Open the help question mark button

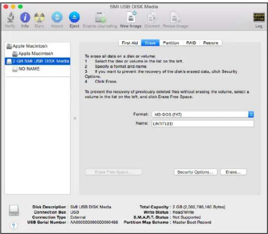pos(14,226)
